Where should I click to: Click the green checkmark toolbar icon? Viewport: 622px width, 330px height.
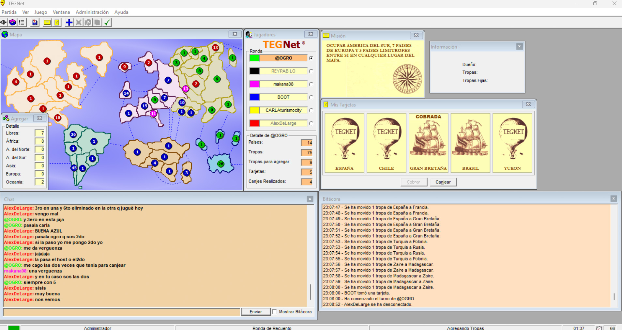107,23
